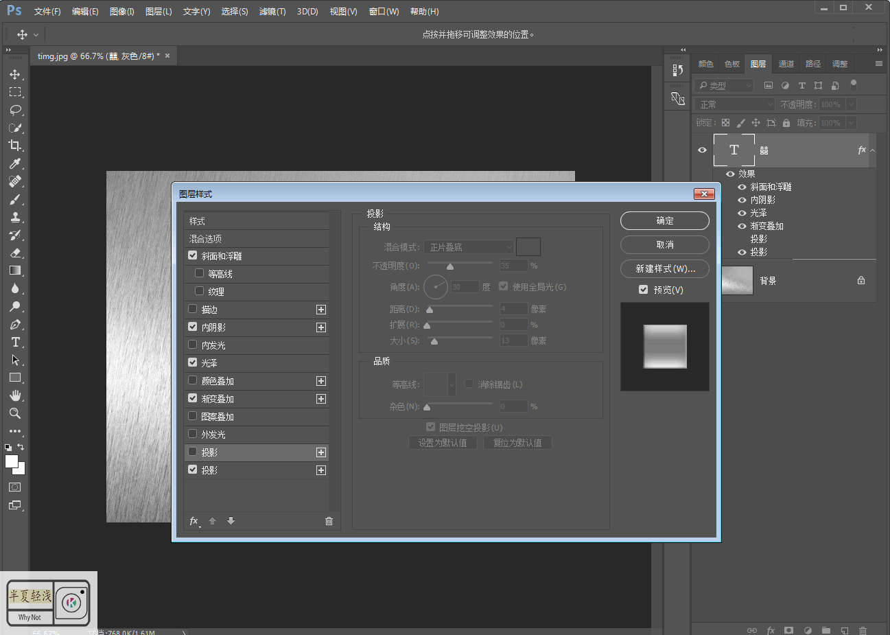Click 新建样式(W)... button
This screenshot has width=890, height=635.
click(x=665, y=268)
